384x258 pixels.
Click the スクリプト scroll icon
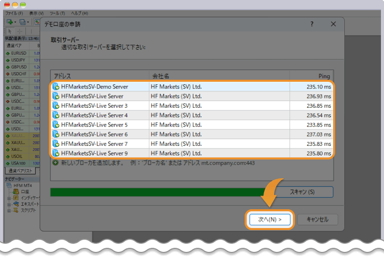(16, 210)
